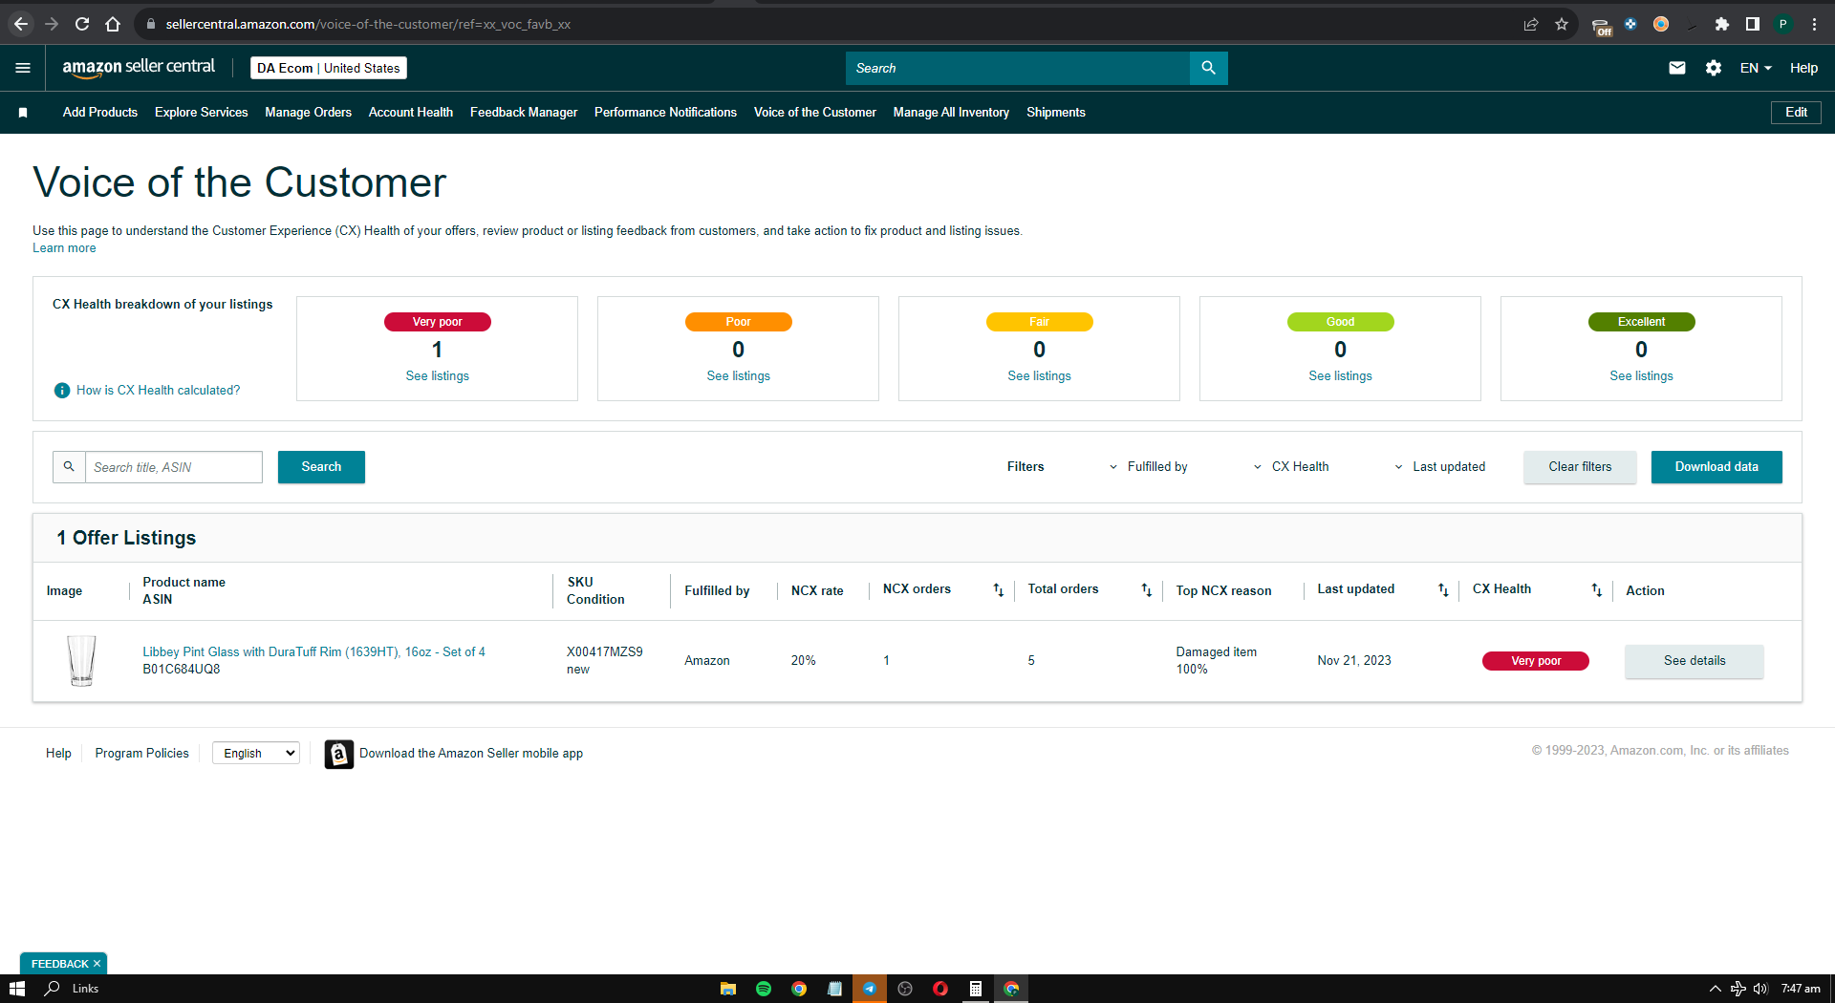Image resolution: width=1835 pixels, height=1003 pixels.
Task: Close the FEEDBACK tab with its X
Action: tap(97, 964)
